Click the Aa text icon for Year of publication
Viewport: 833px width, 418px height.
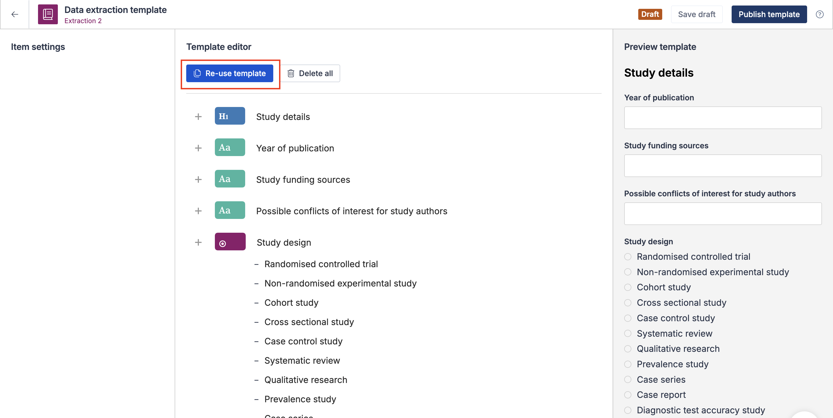(229, 148)
